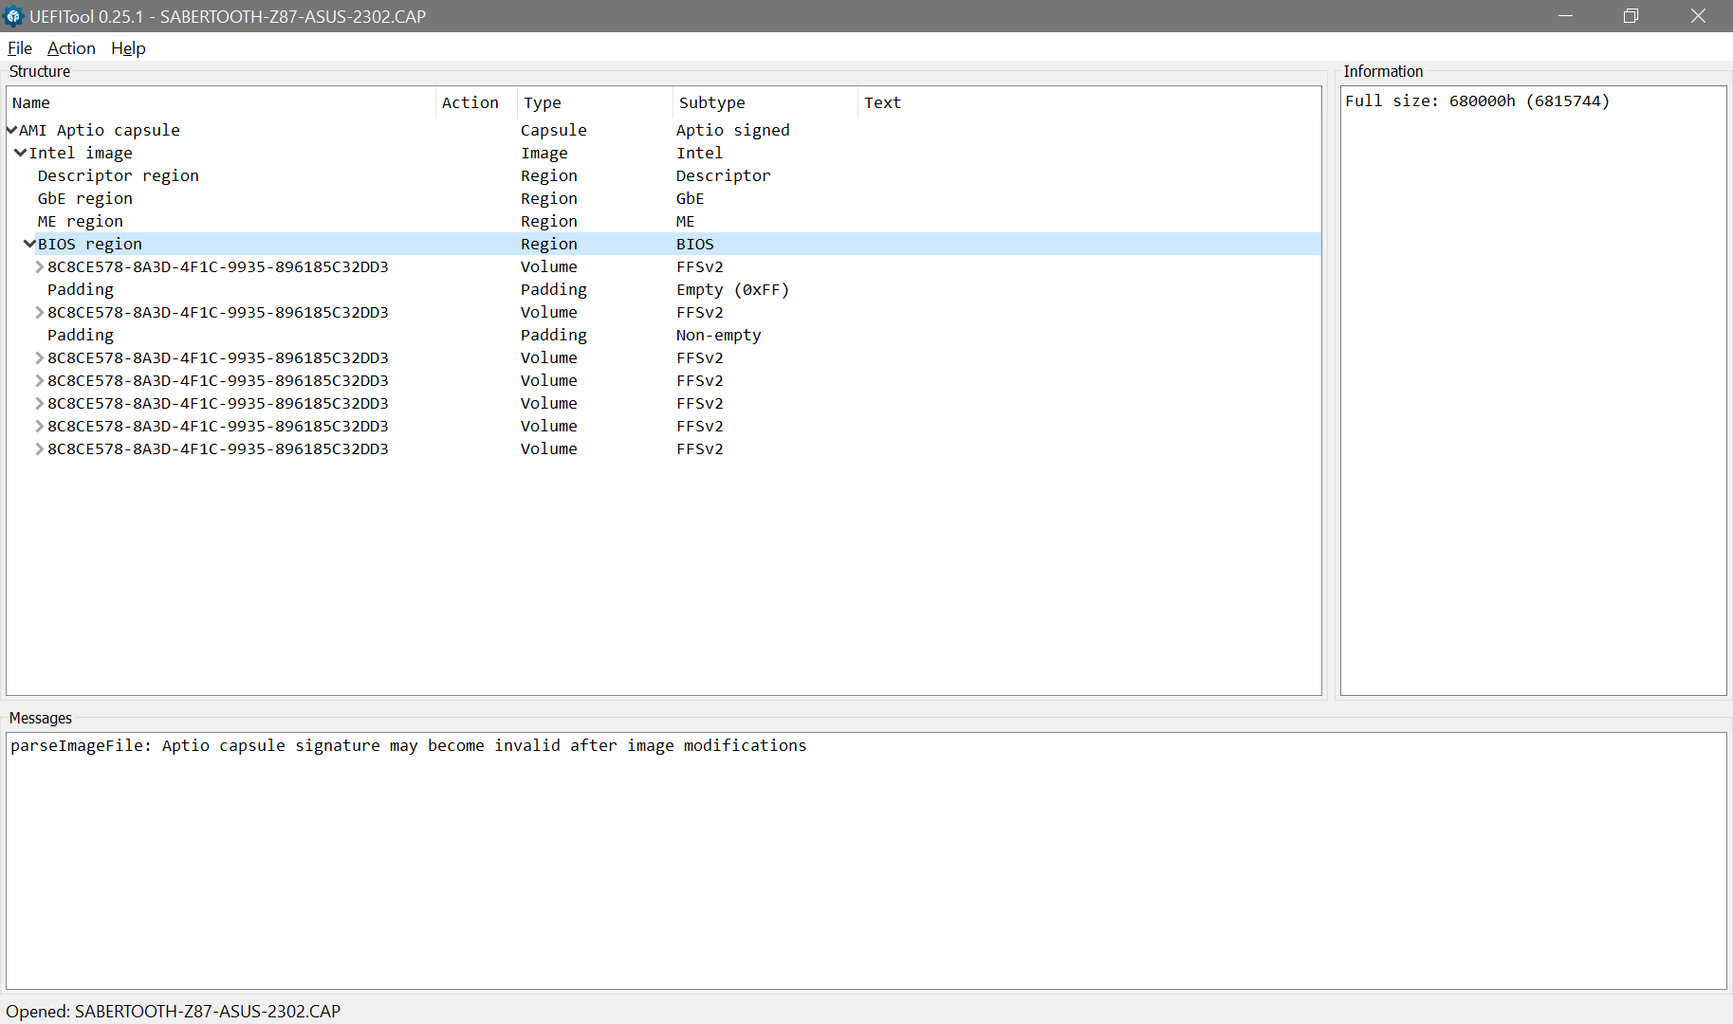Open the Action menu
Viewport: 1733px width, 1024px height.
[x=71, y=48]
